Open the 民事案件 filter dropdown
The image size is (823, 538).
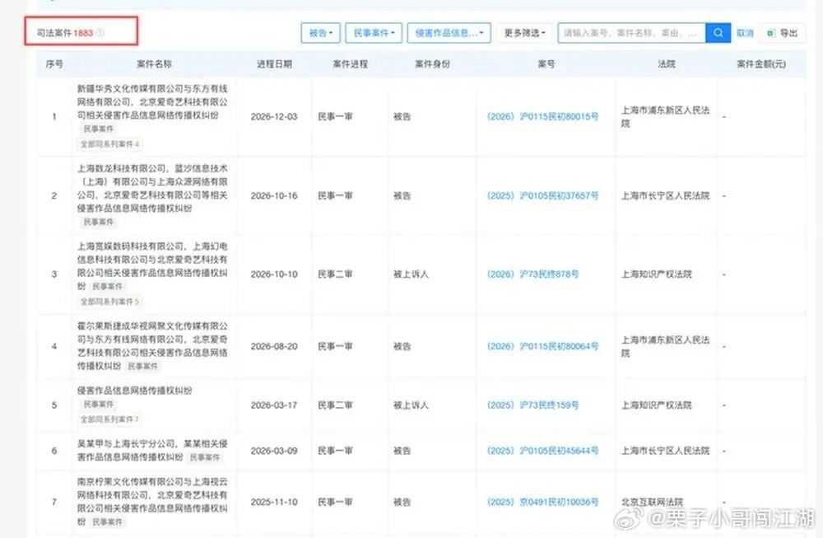point(374,33)
